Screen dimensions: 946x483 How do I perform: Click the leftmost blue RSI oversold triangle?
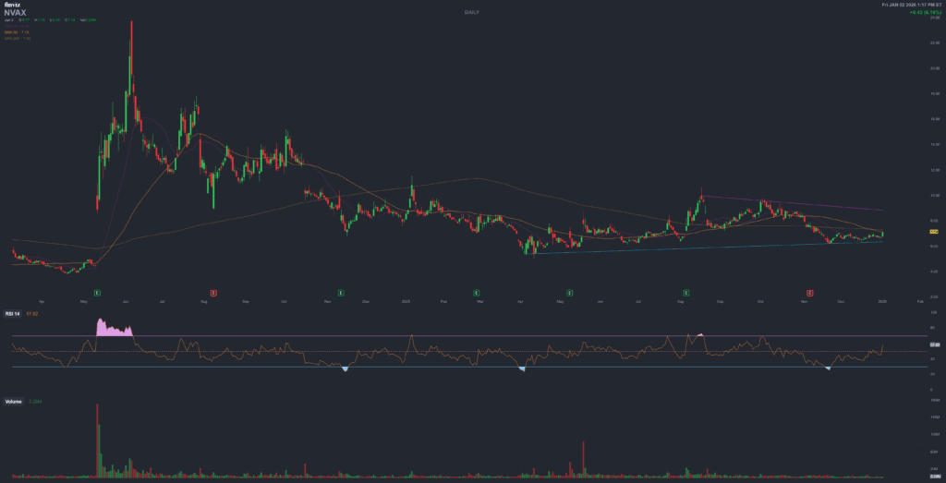click(346, 369)
